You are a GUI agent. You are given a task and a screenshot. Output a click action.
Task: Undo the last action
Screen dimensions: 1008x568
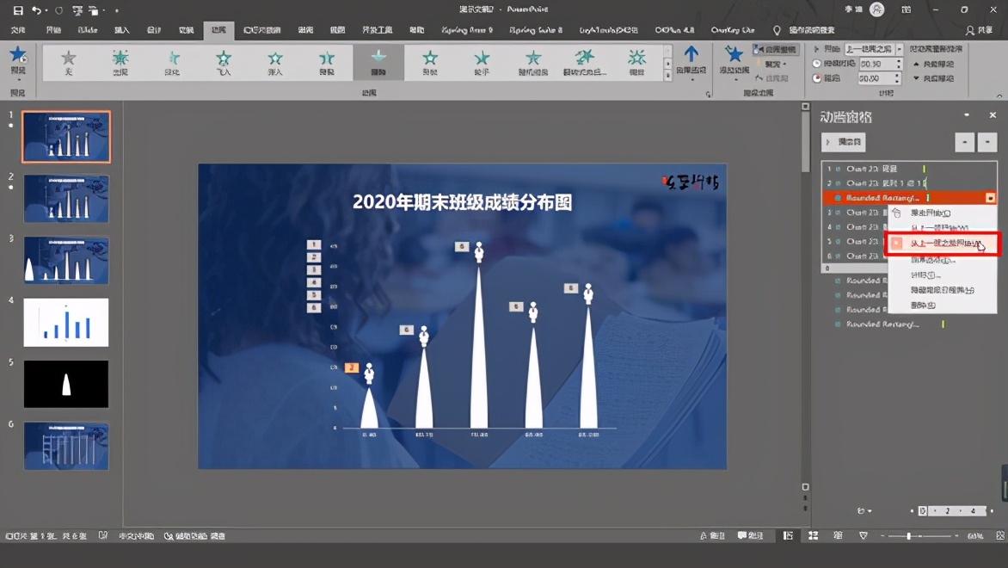pos(37,10)
